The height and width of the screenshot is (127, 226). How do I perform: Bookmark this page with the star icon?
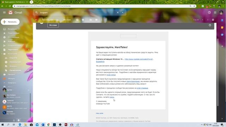(194, 6)
